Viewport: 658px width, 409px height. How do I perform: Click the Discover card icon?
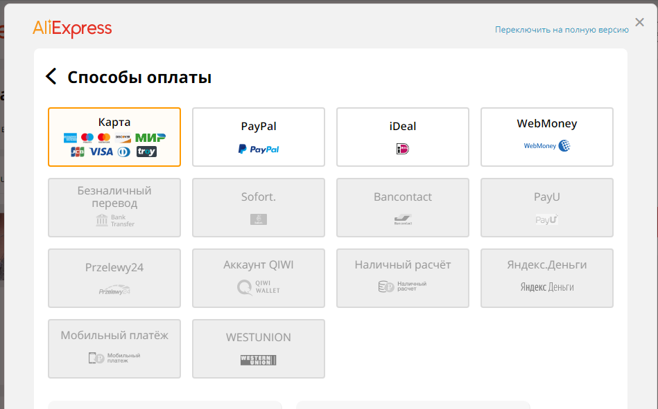pos(123,138)
